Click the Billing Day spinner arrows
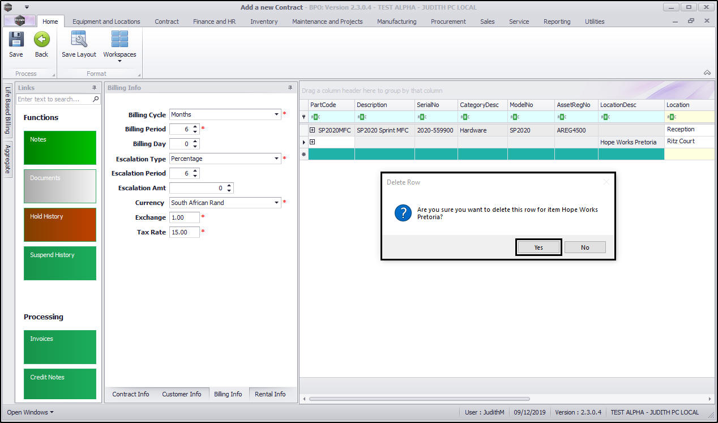The image size is (718, 423). [x=195, y=144]
